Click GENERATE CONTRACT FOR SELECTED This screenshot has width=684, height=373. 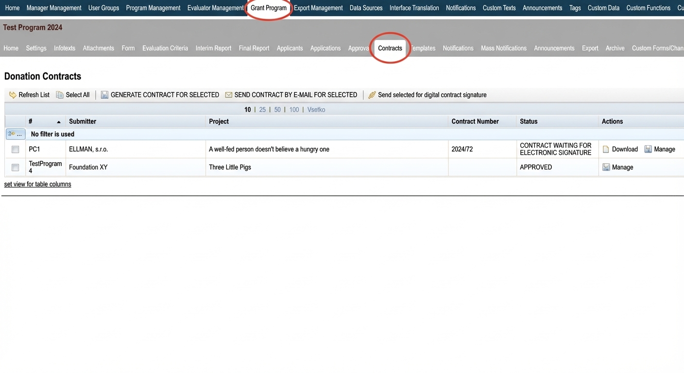tap(160, 95)
